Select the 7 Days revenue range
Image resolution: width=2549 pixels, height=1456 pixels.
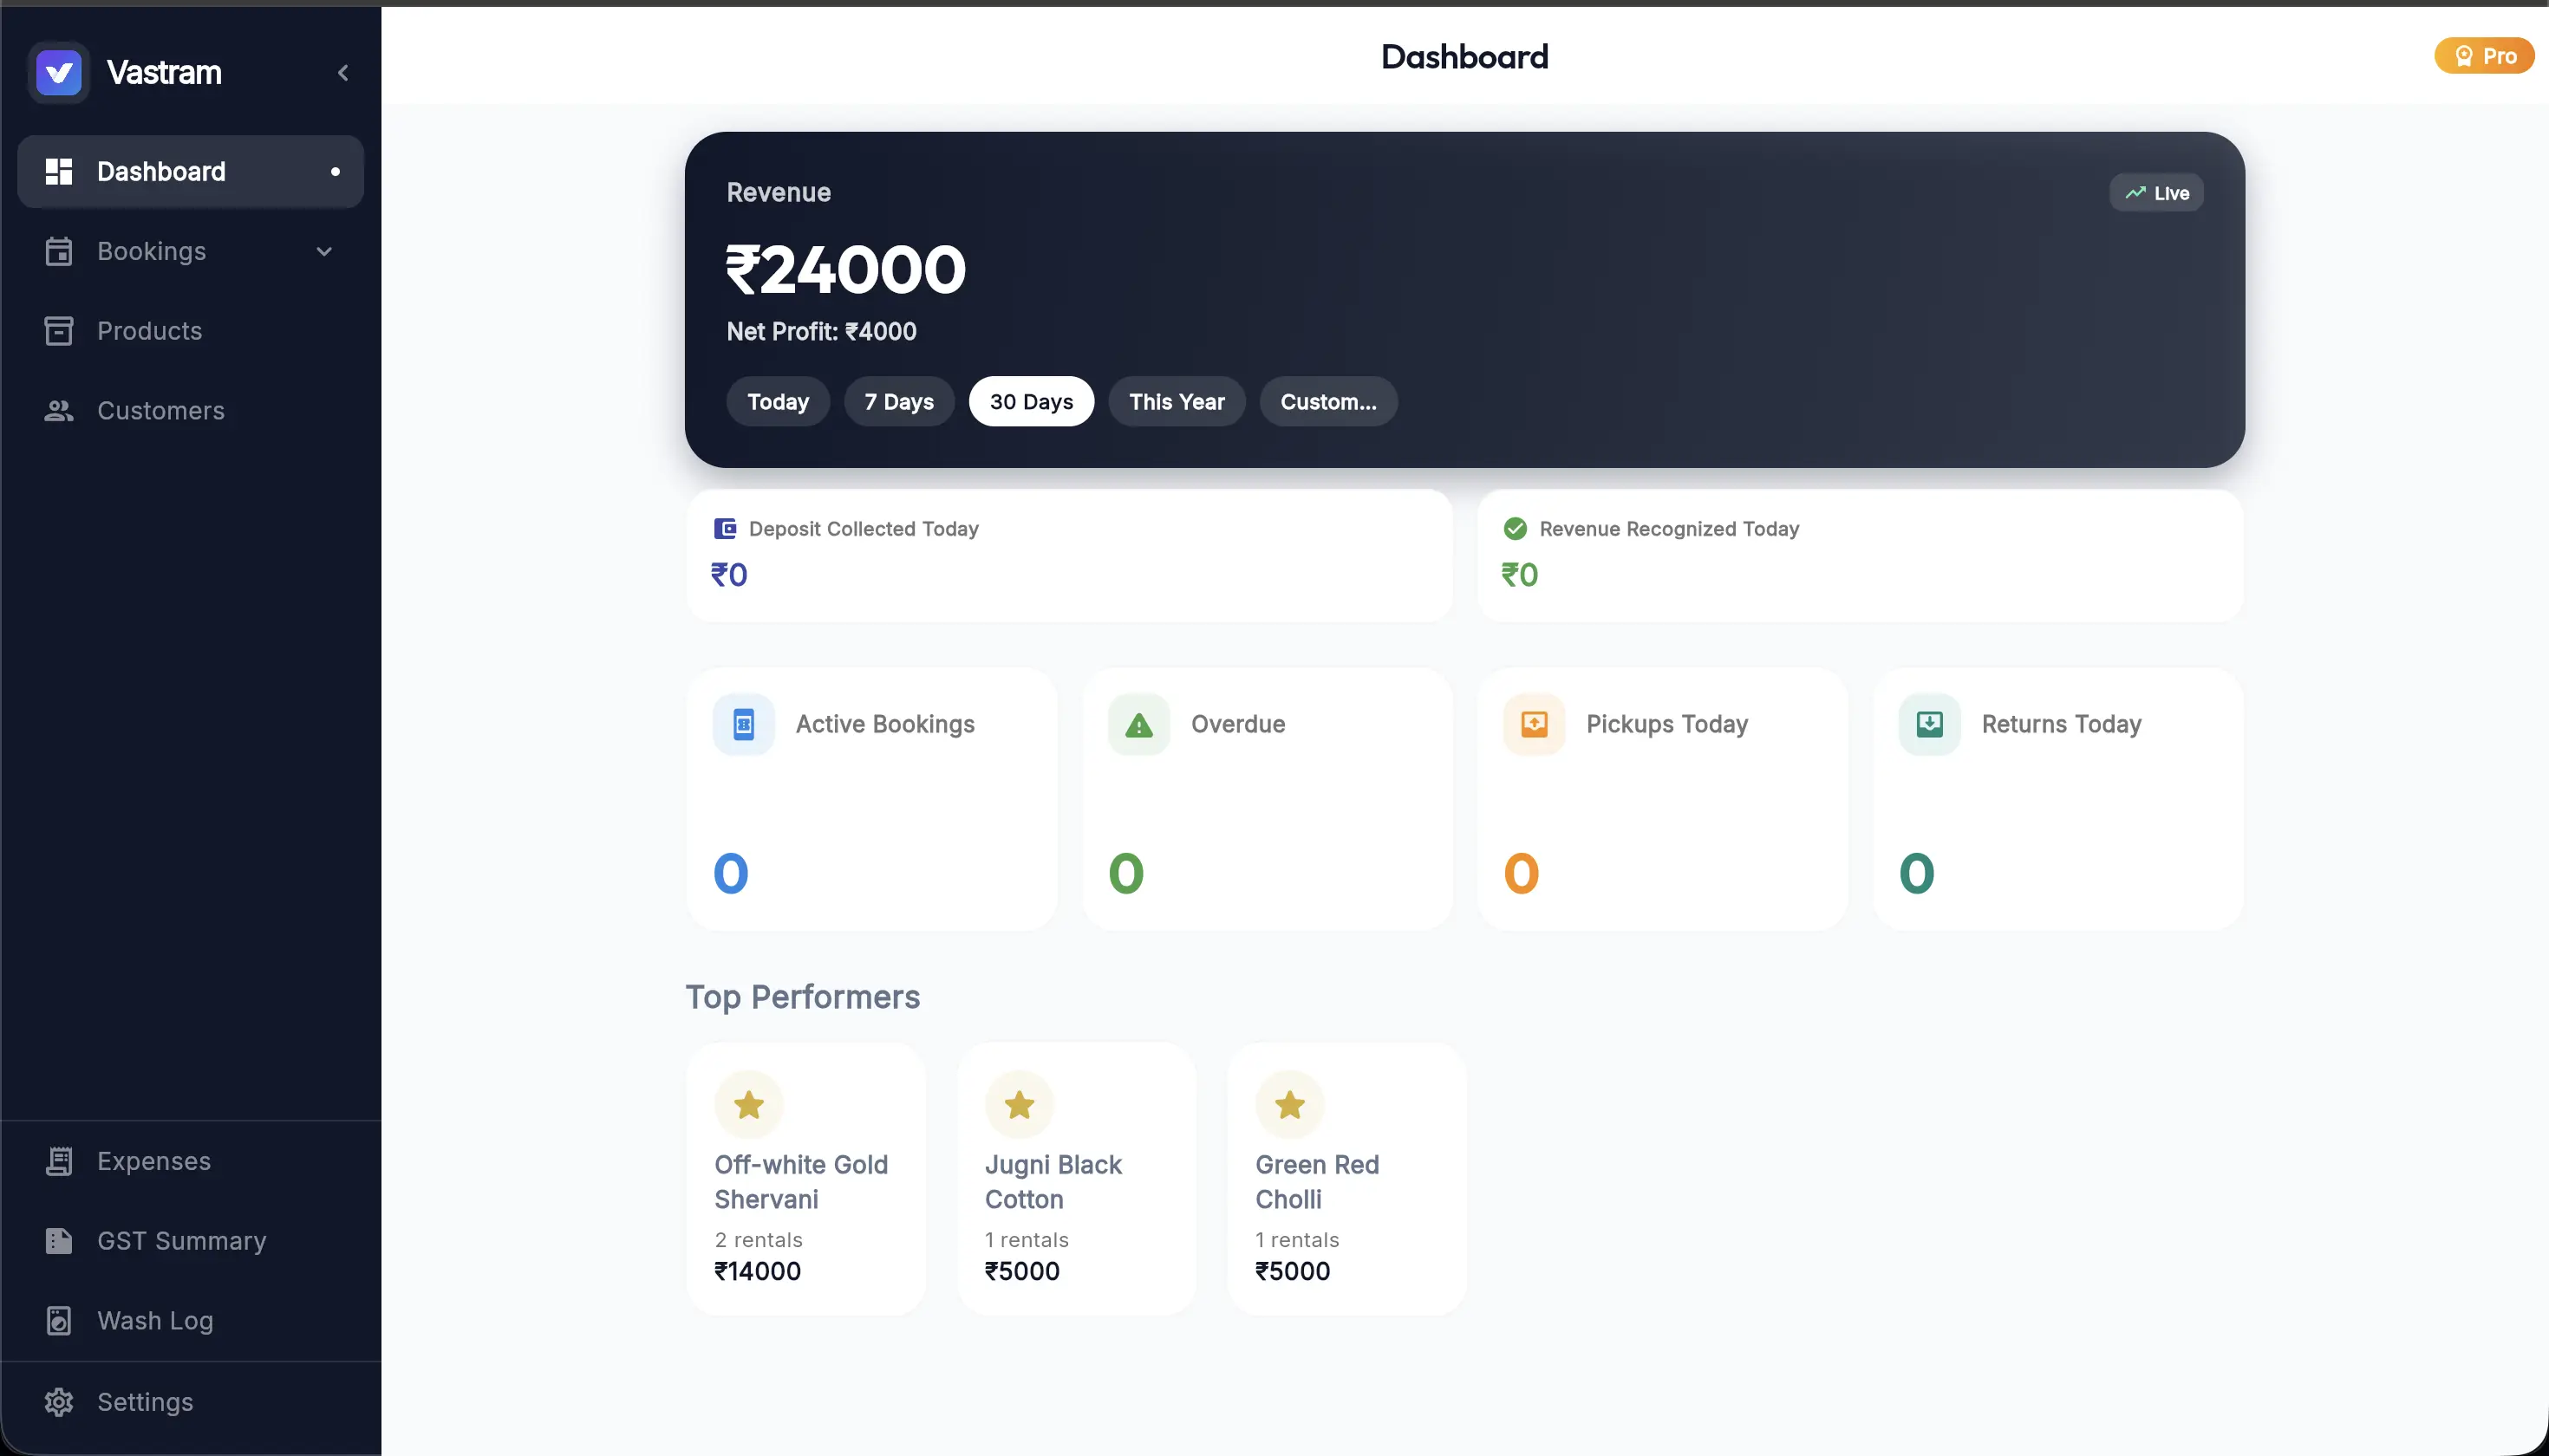[x=898, y=402]
